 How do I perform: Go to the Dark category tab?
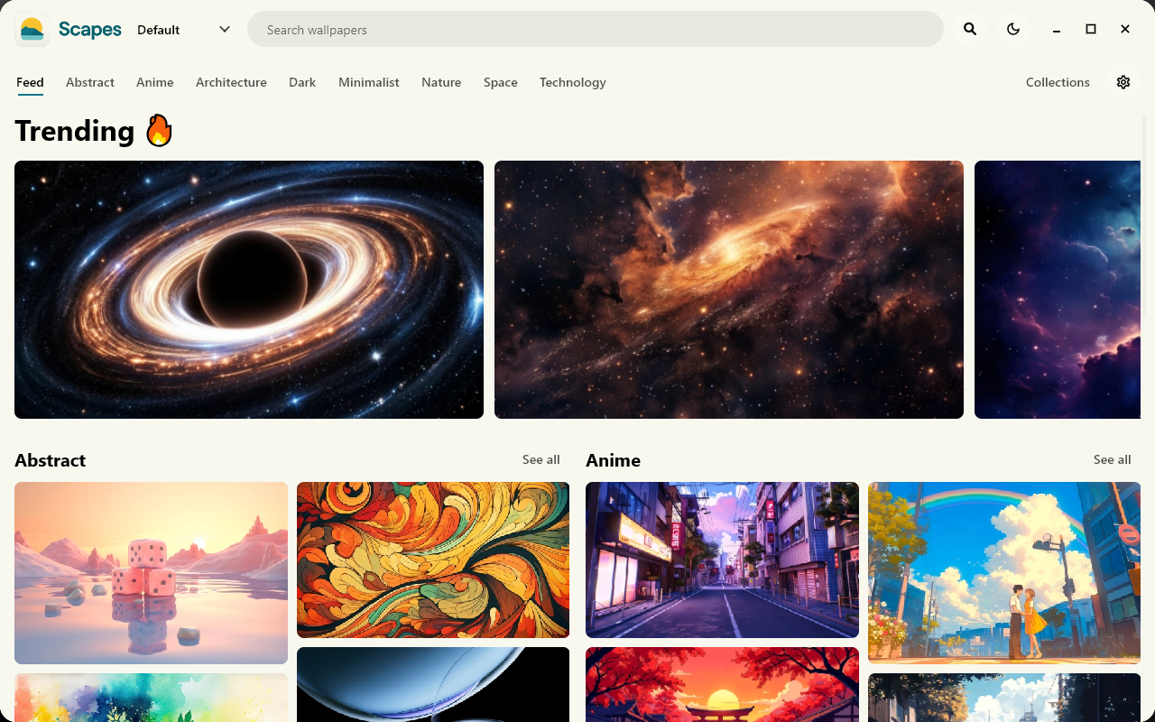tap(302, 82)
